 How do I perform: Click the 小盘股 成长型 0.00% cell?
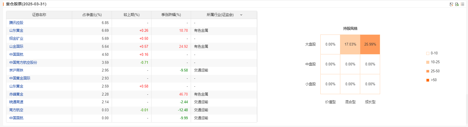tap(370, 84)
